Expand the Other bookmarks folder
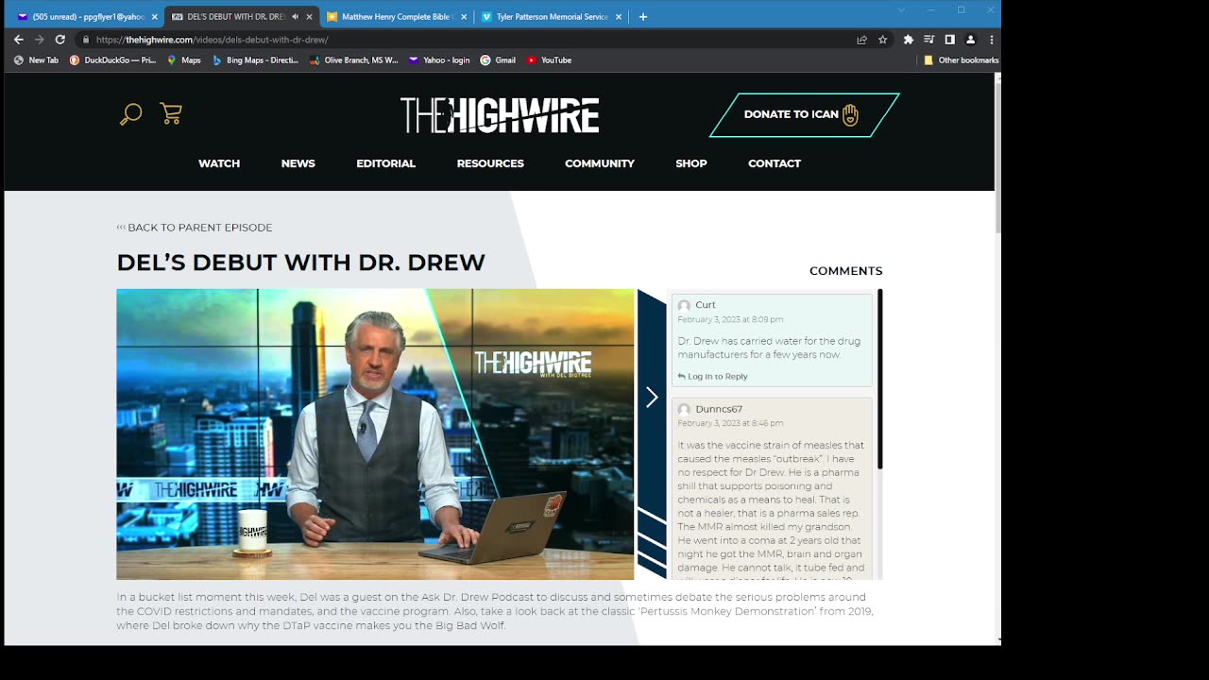 961,60
